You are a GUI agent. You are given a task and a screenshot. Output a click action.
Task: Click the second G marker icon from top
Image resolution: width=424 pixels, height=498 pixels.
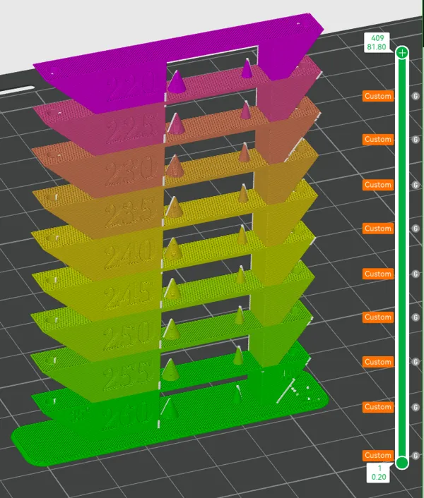point(416,140)
